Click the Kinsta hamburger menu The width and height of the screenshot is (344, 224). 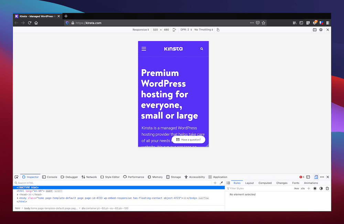point(144,49)
